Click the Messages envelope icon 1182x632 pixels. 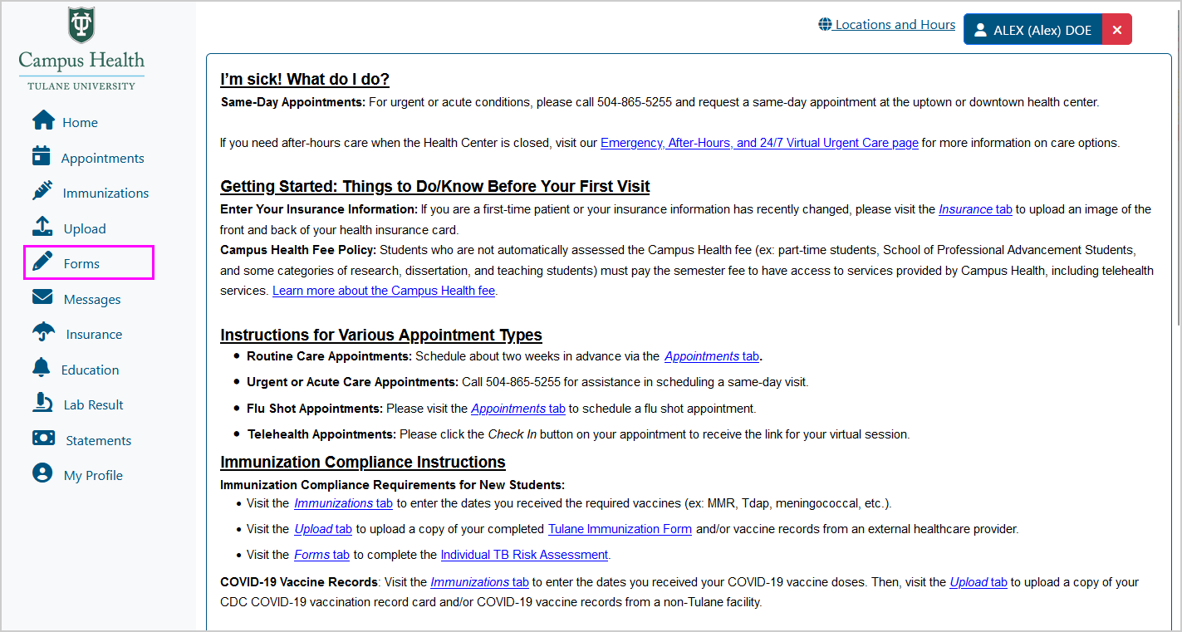coord(42,298)
